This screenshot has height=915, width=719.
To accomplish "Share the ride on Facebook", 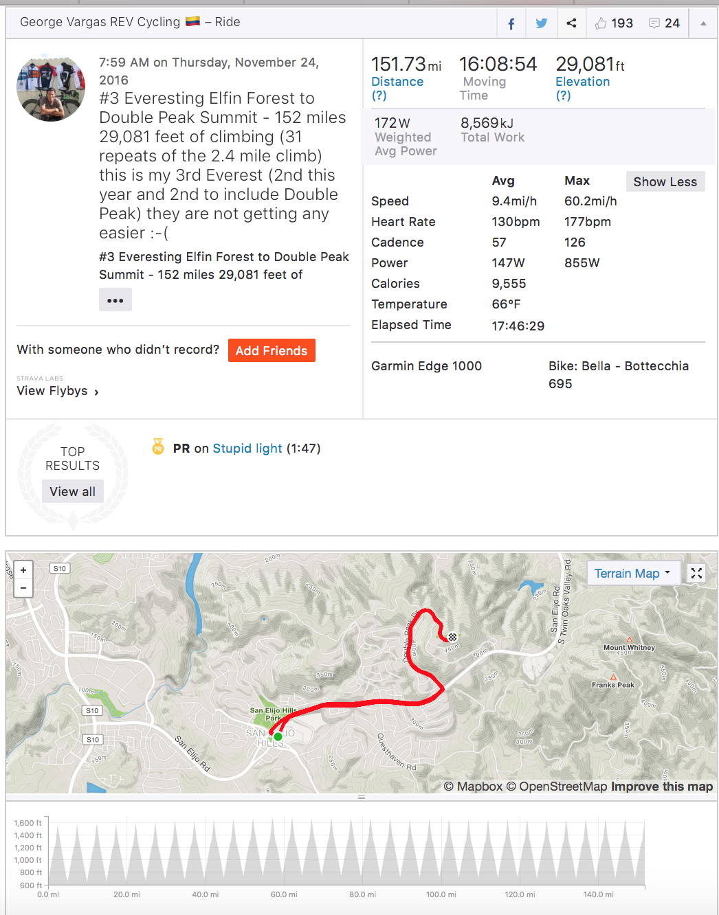I will click(x=511, y=24).
